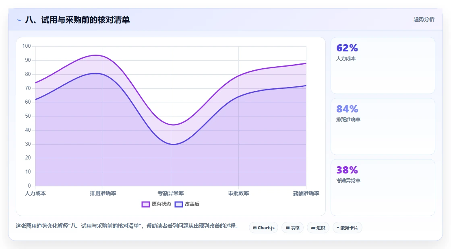Click the 排班准确率 x-axis label

tap(103, 193)
